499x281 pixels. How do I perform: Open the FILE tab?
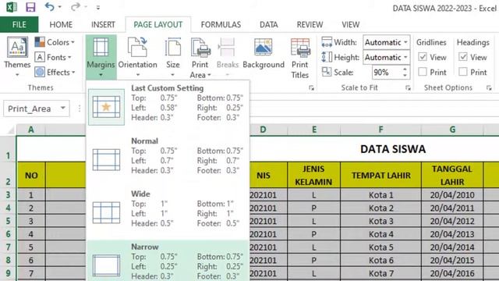(x=19, y=24)
